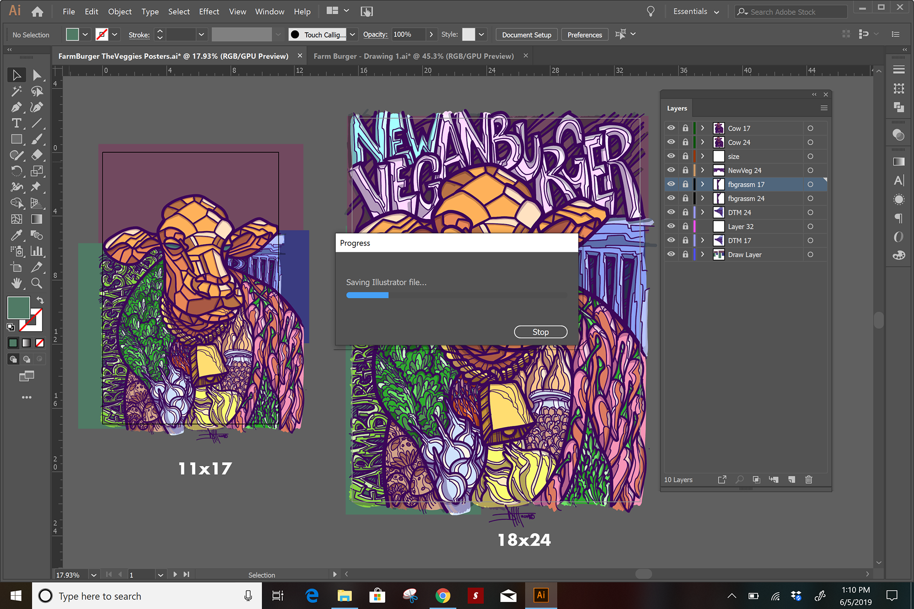Screen dimensions: 914x609
Task: Open the Object menu
Action: pos(119,11)
